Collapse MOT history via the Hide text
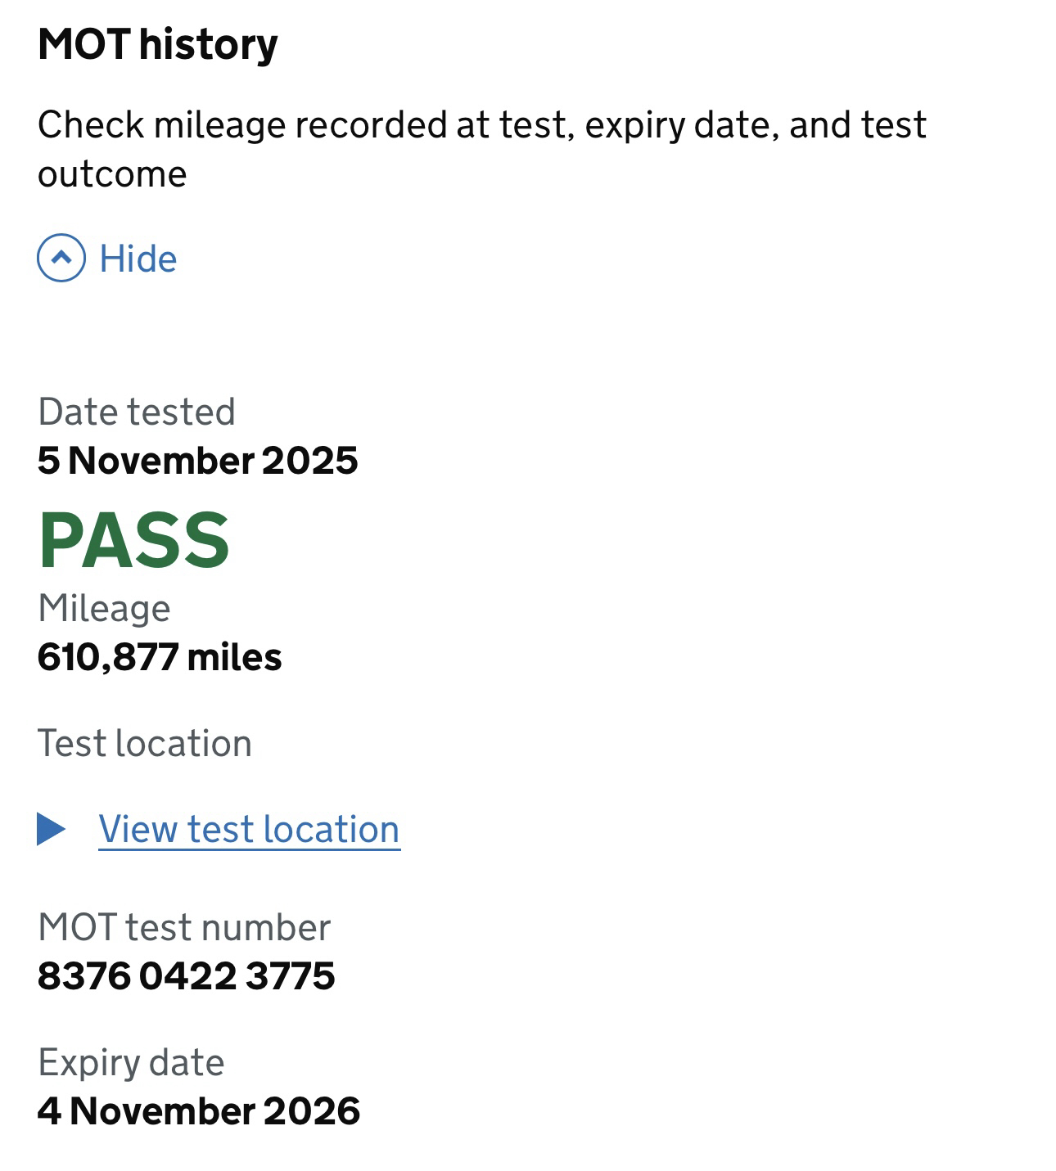Screen dimensions: 1056x1171 pos(138,259)
